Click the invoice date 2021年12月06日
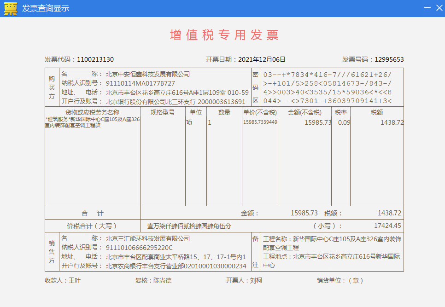This screenshot has height=307, width=445. click(262, 59)
